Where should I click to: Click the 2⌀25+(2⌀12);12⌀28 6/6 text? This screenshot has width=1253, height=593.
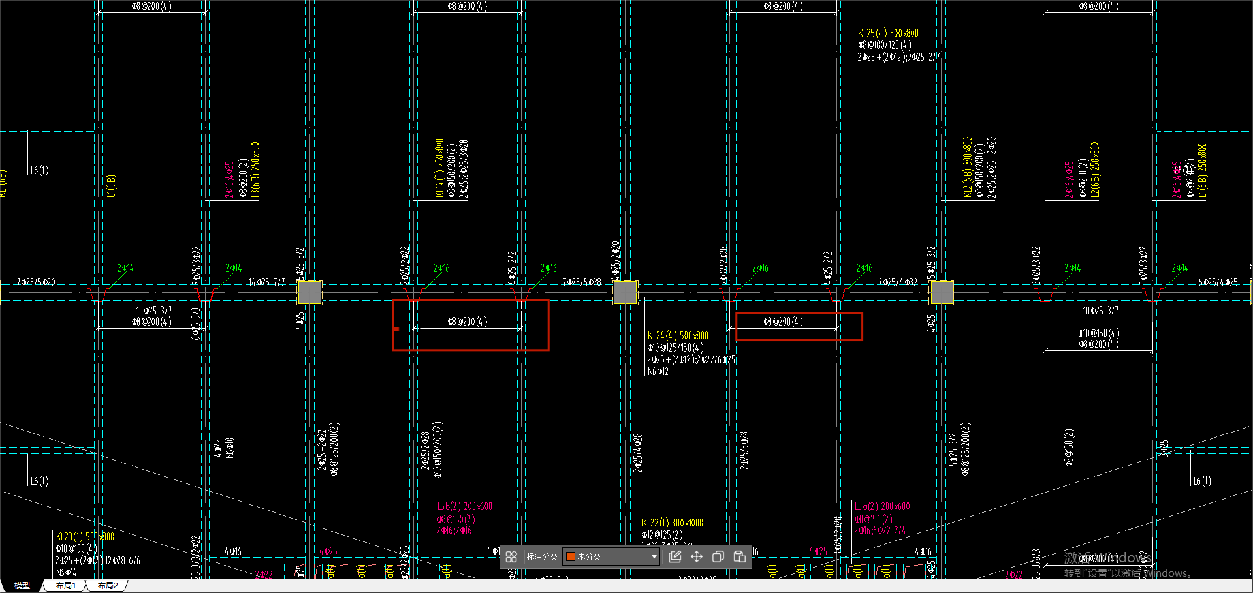pos(97,560)
